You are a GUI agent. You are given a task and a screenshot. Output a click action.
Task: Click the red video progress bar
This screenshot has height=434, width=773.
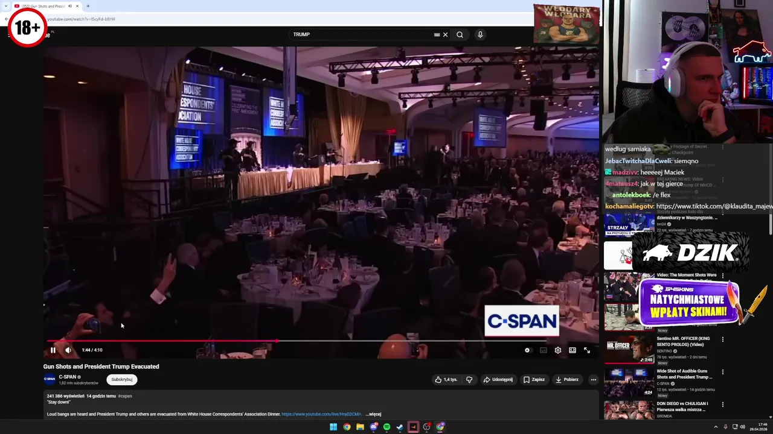[x=162, y=341]
